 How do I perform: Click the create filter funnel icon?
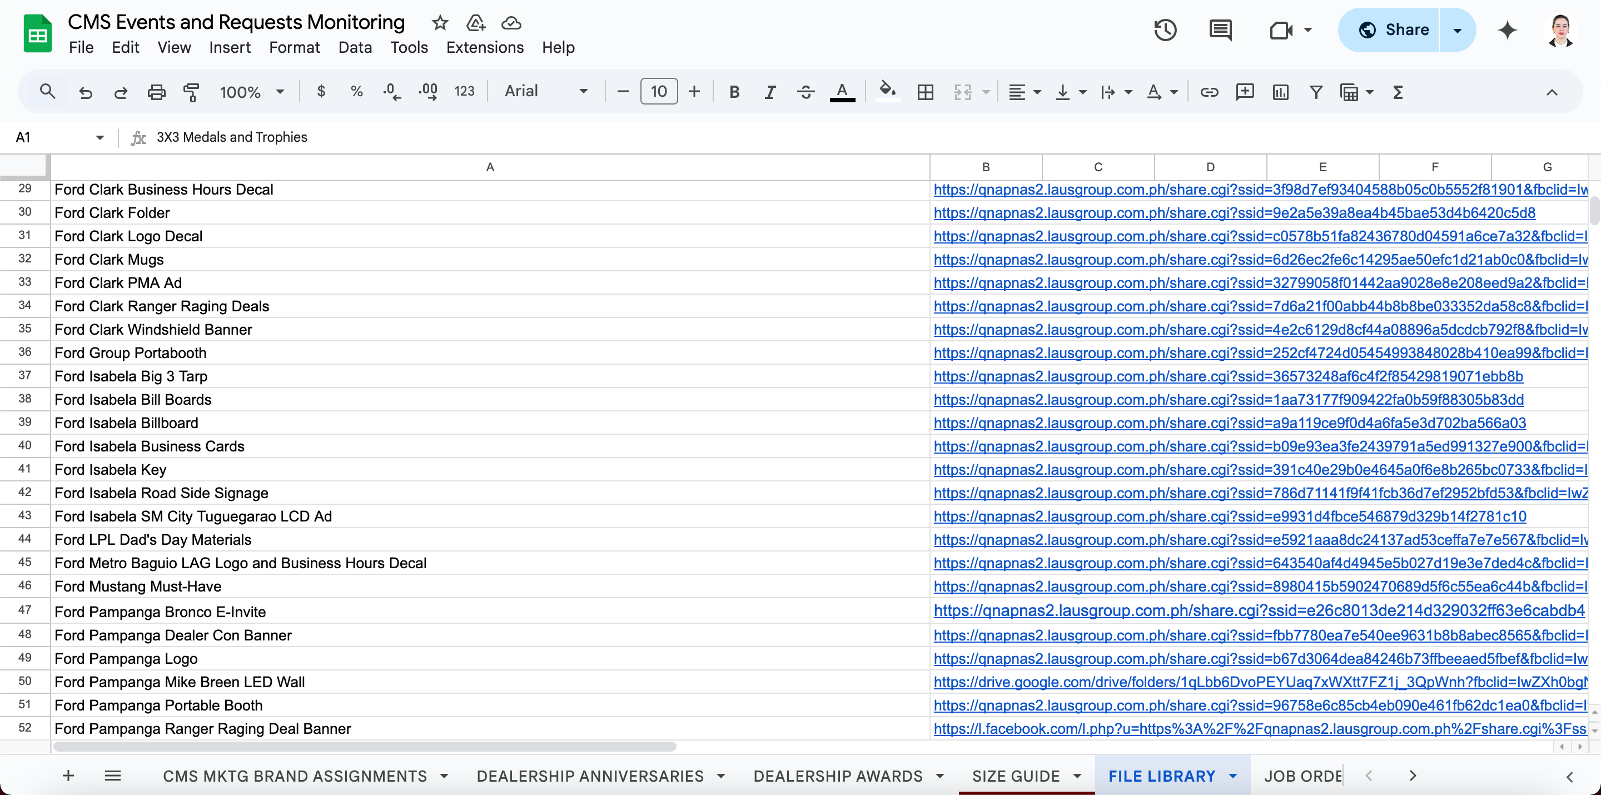pyautogui.click(x=1316, y=92)
